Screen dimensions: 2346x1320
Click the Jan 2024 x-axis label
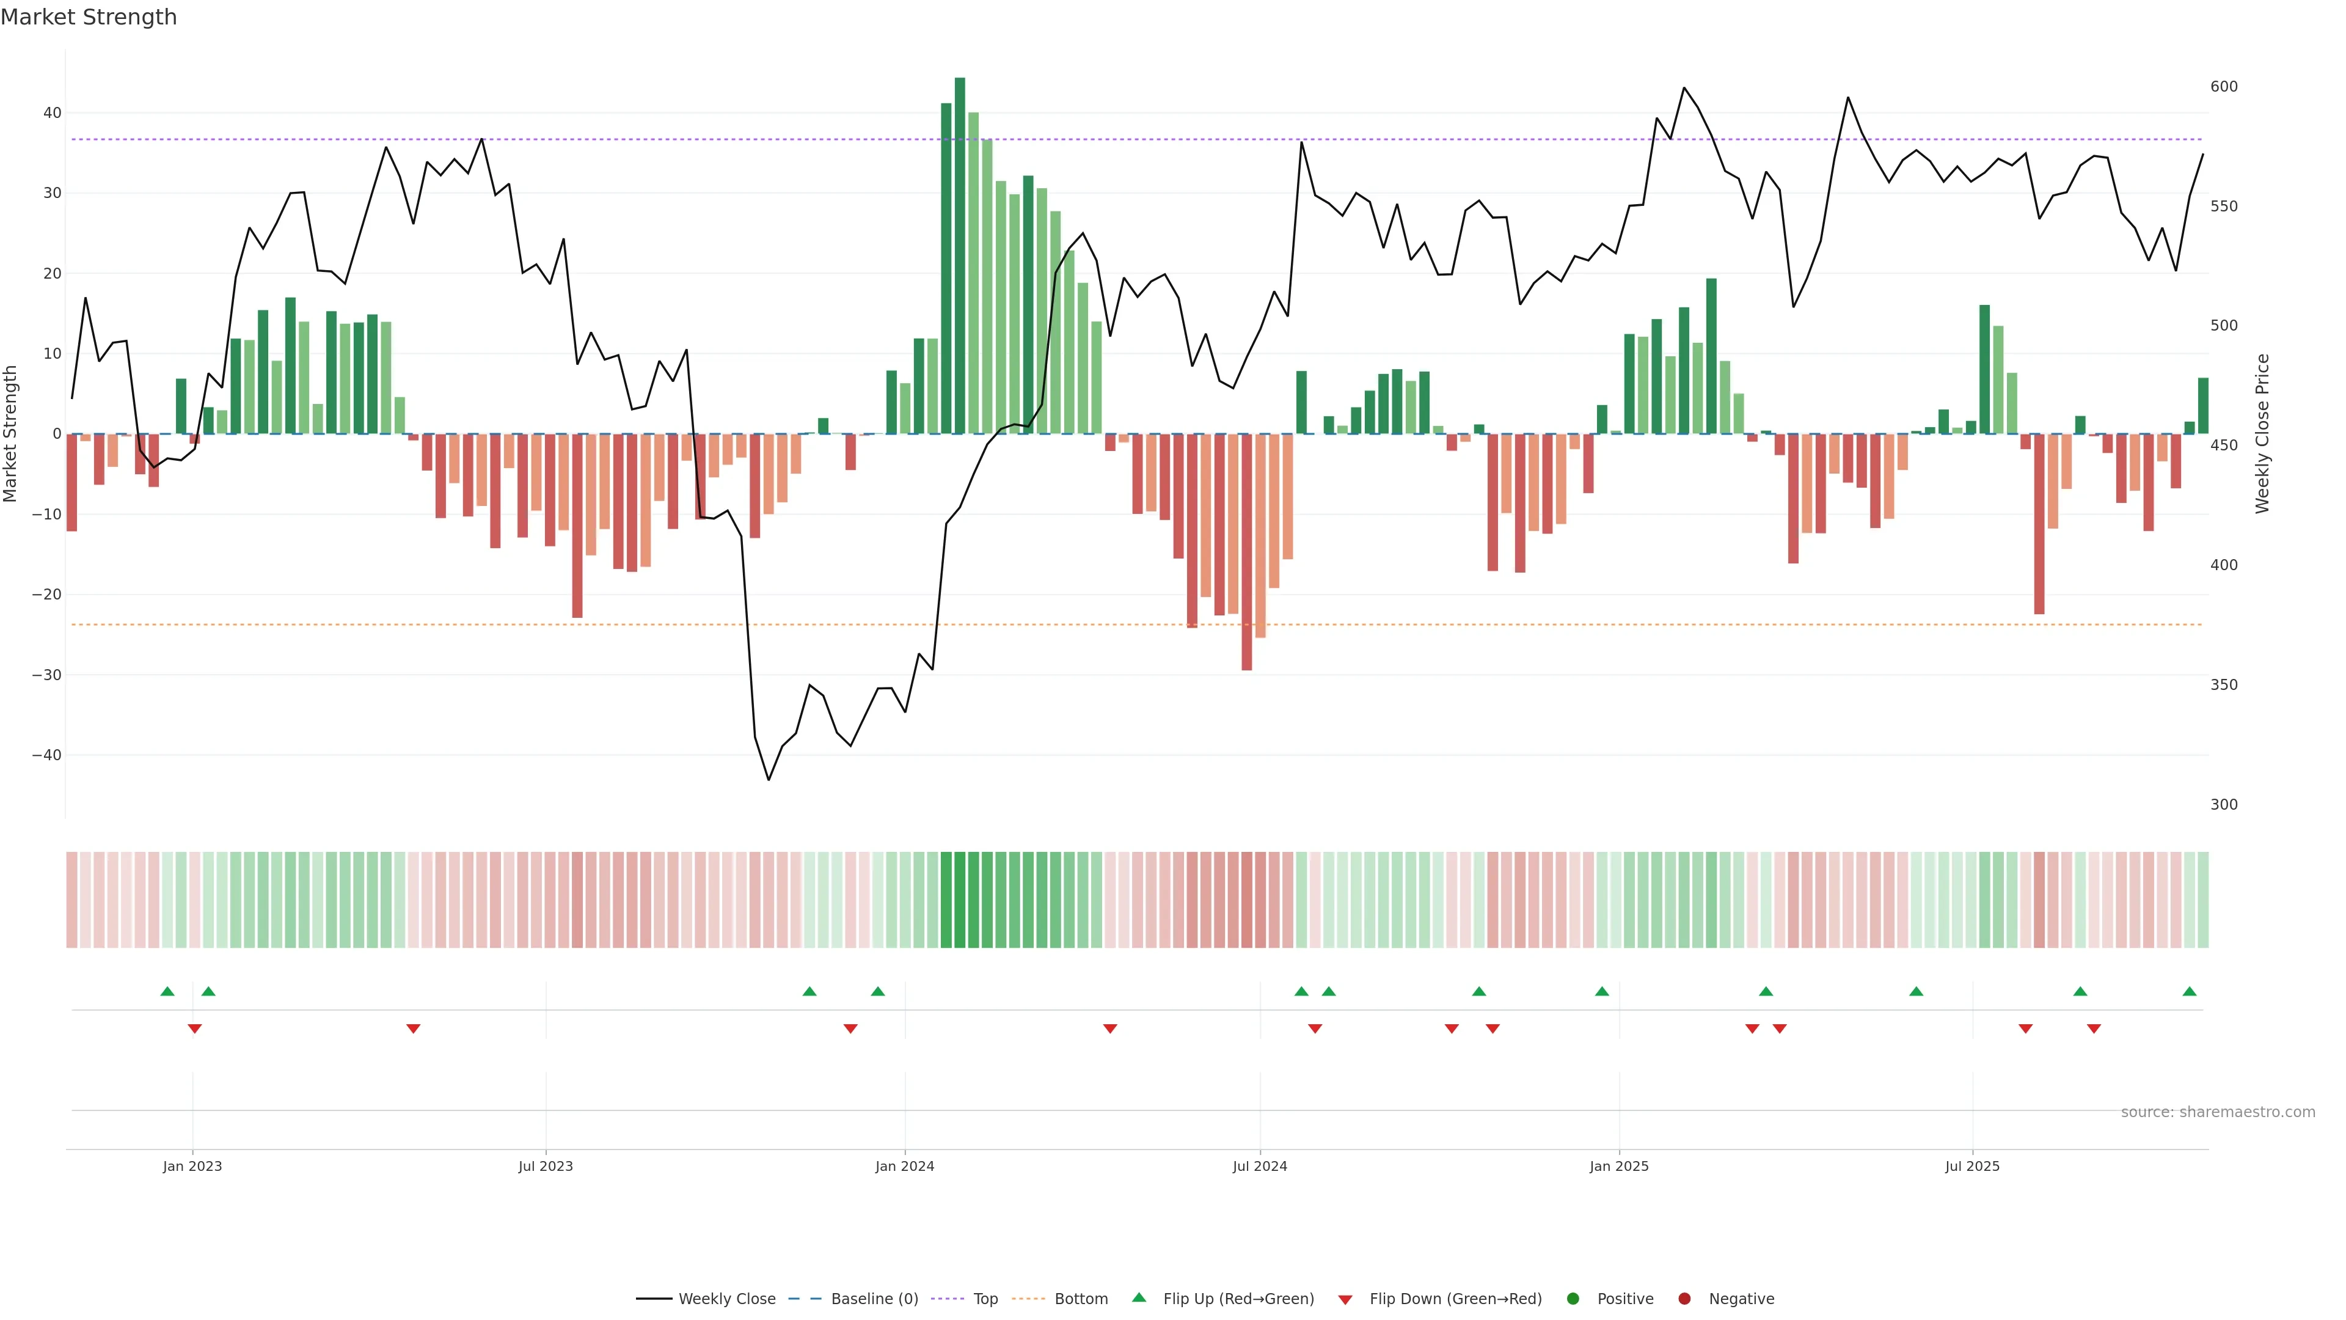904,1166
